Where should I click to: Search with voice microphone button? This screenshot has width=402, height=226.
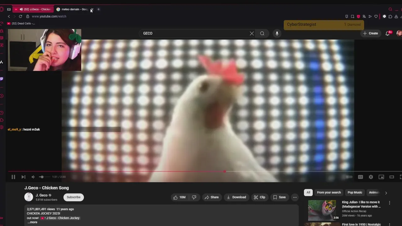[x=277, y=33]
